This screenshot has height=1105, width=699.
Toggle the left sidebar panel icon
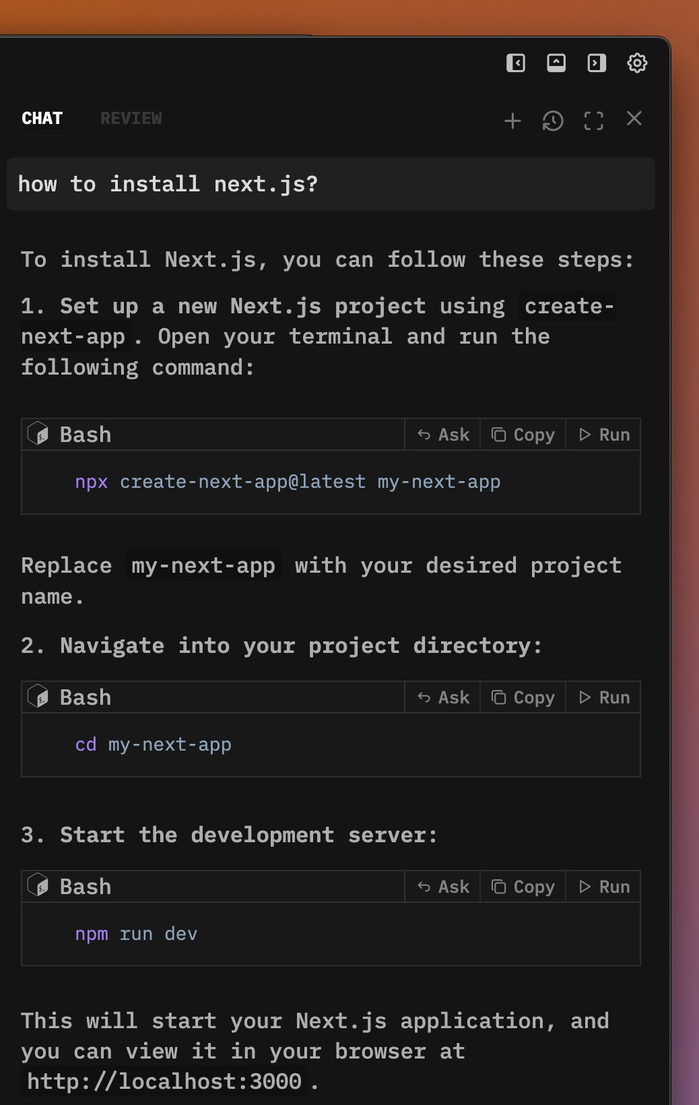(516, 63)
